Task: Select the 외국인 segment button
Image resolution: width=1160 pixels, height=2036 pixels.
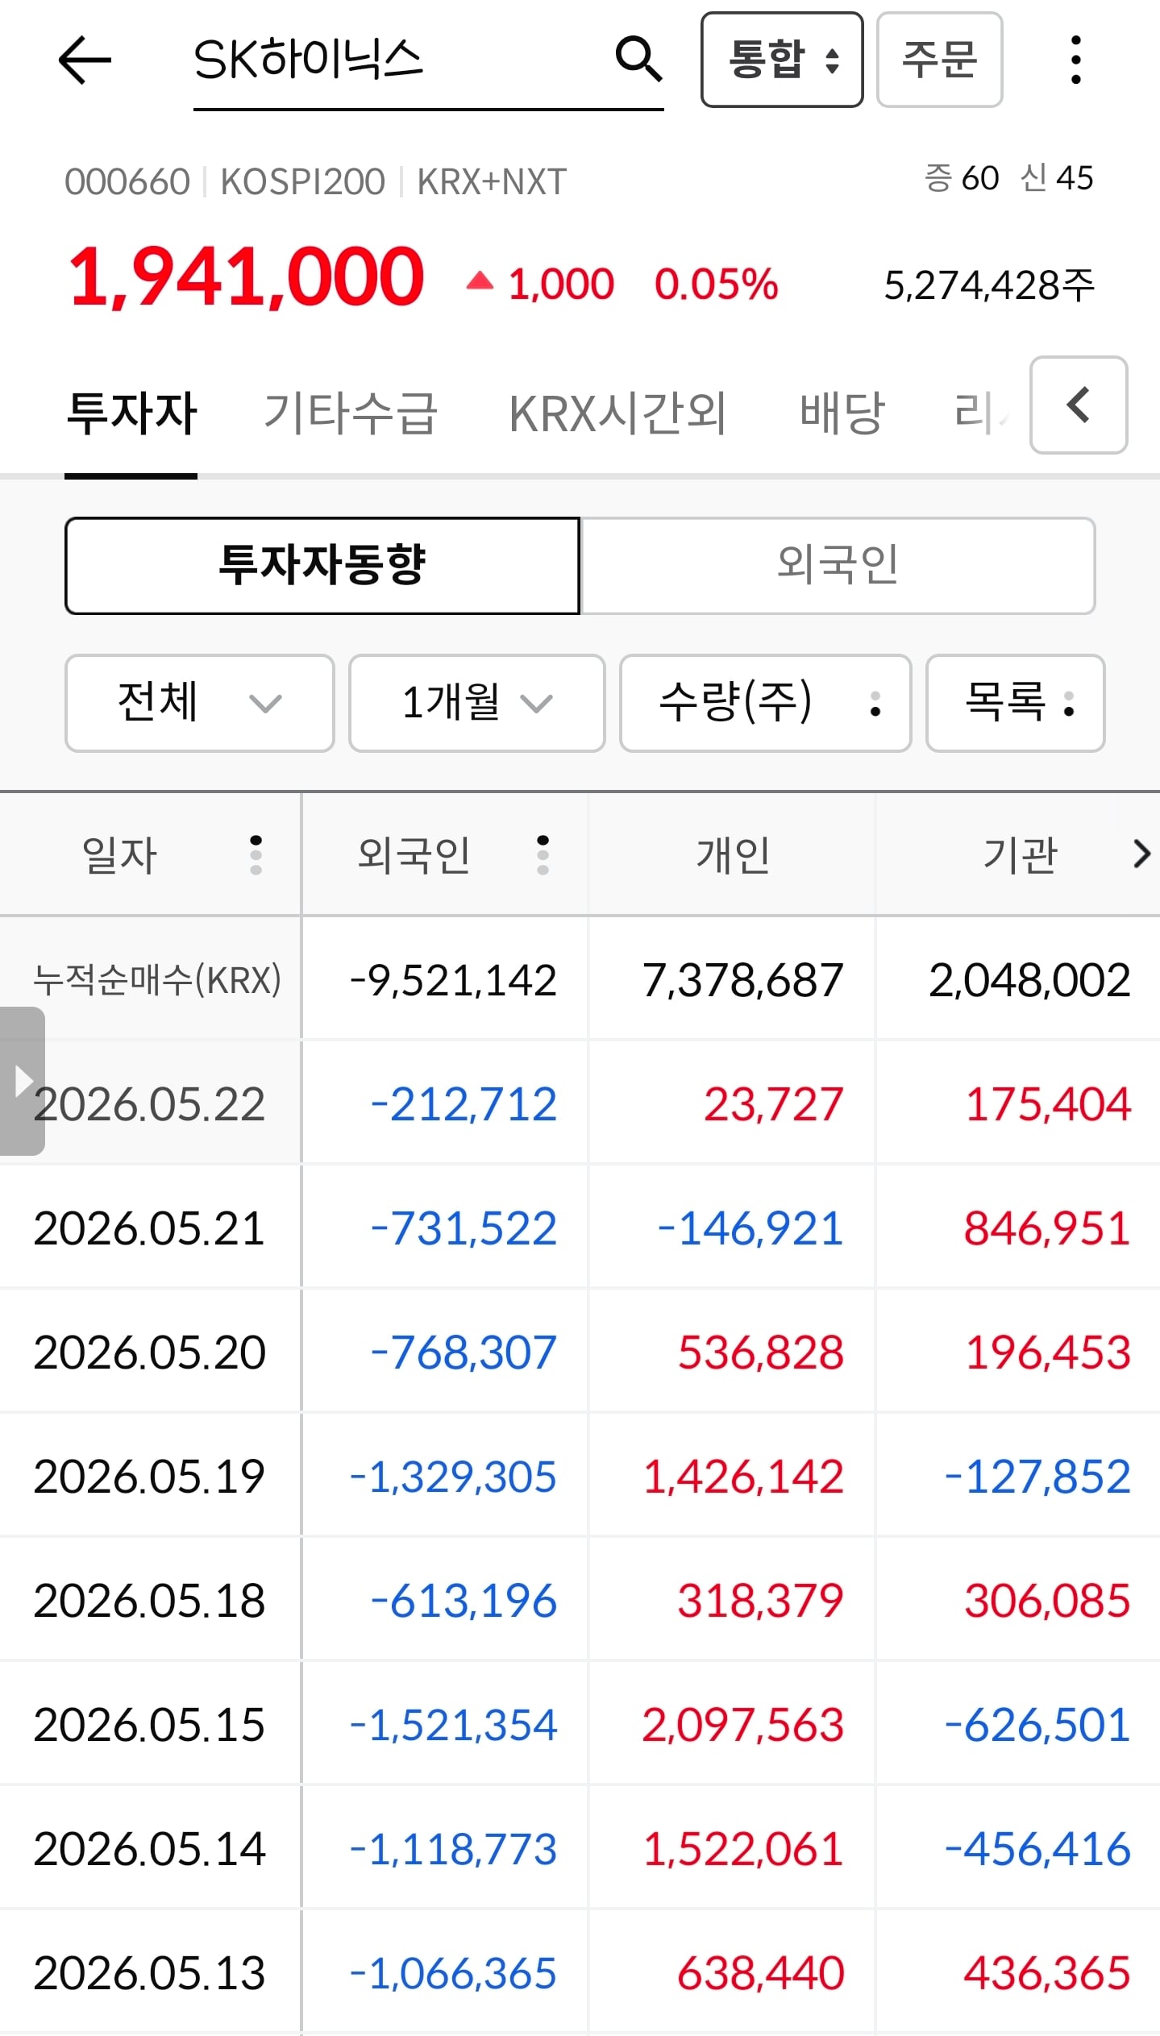Action: click(838, 566)
